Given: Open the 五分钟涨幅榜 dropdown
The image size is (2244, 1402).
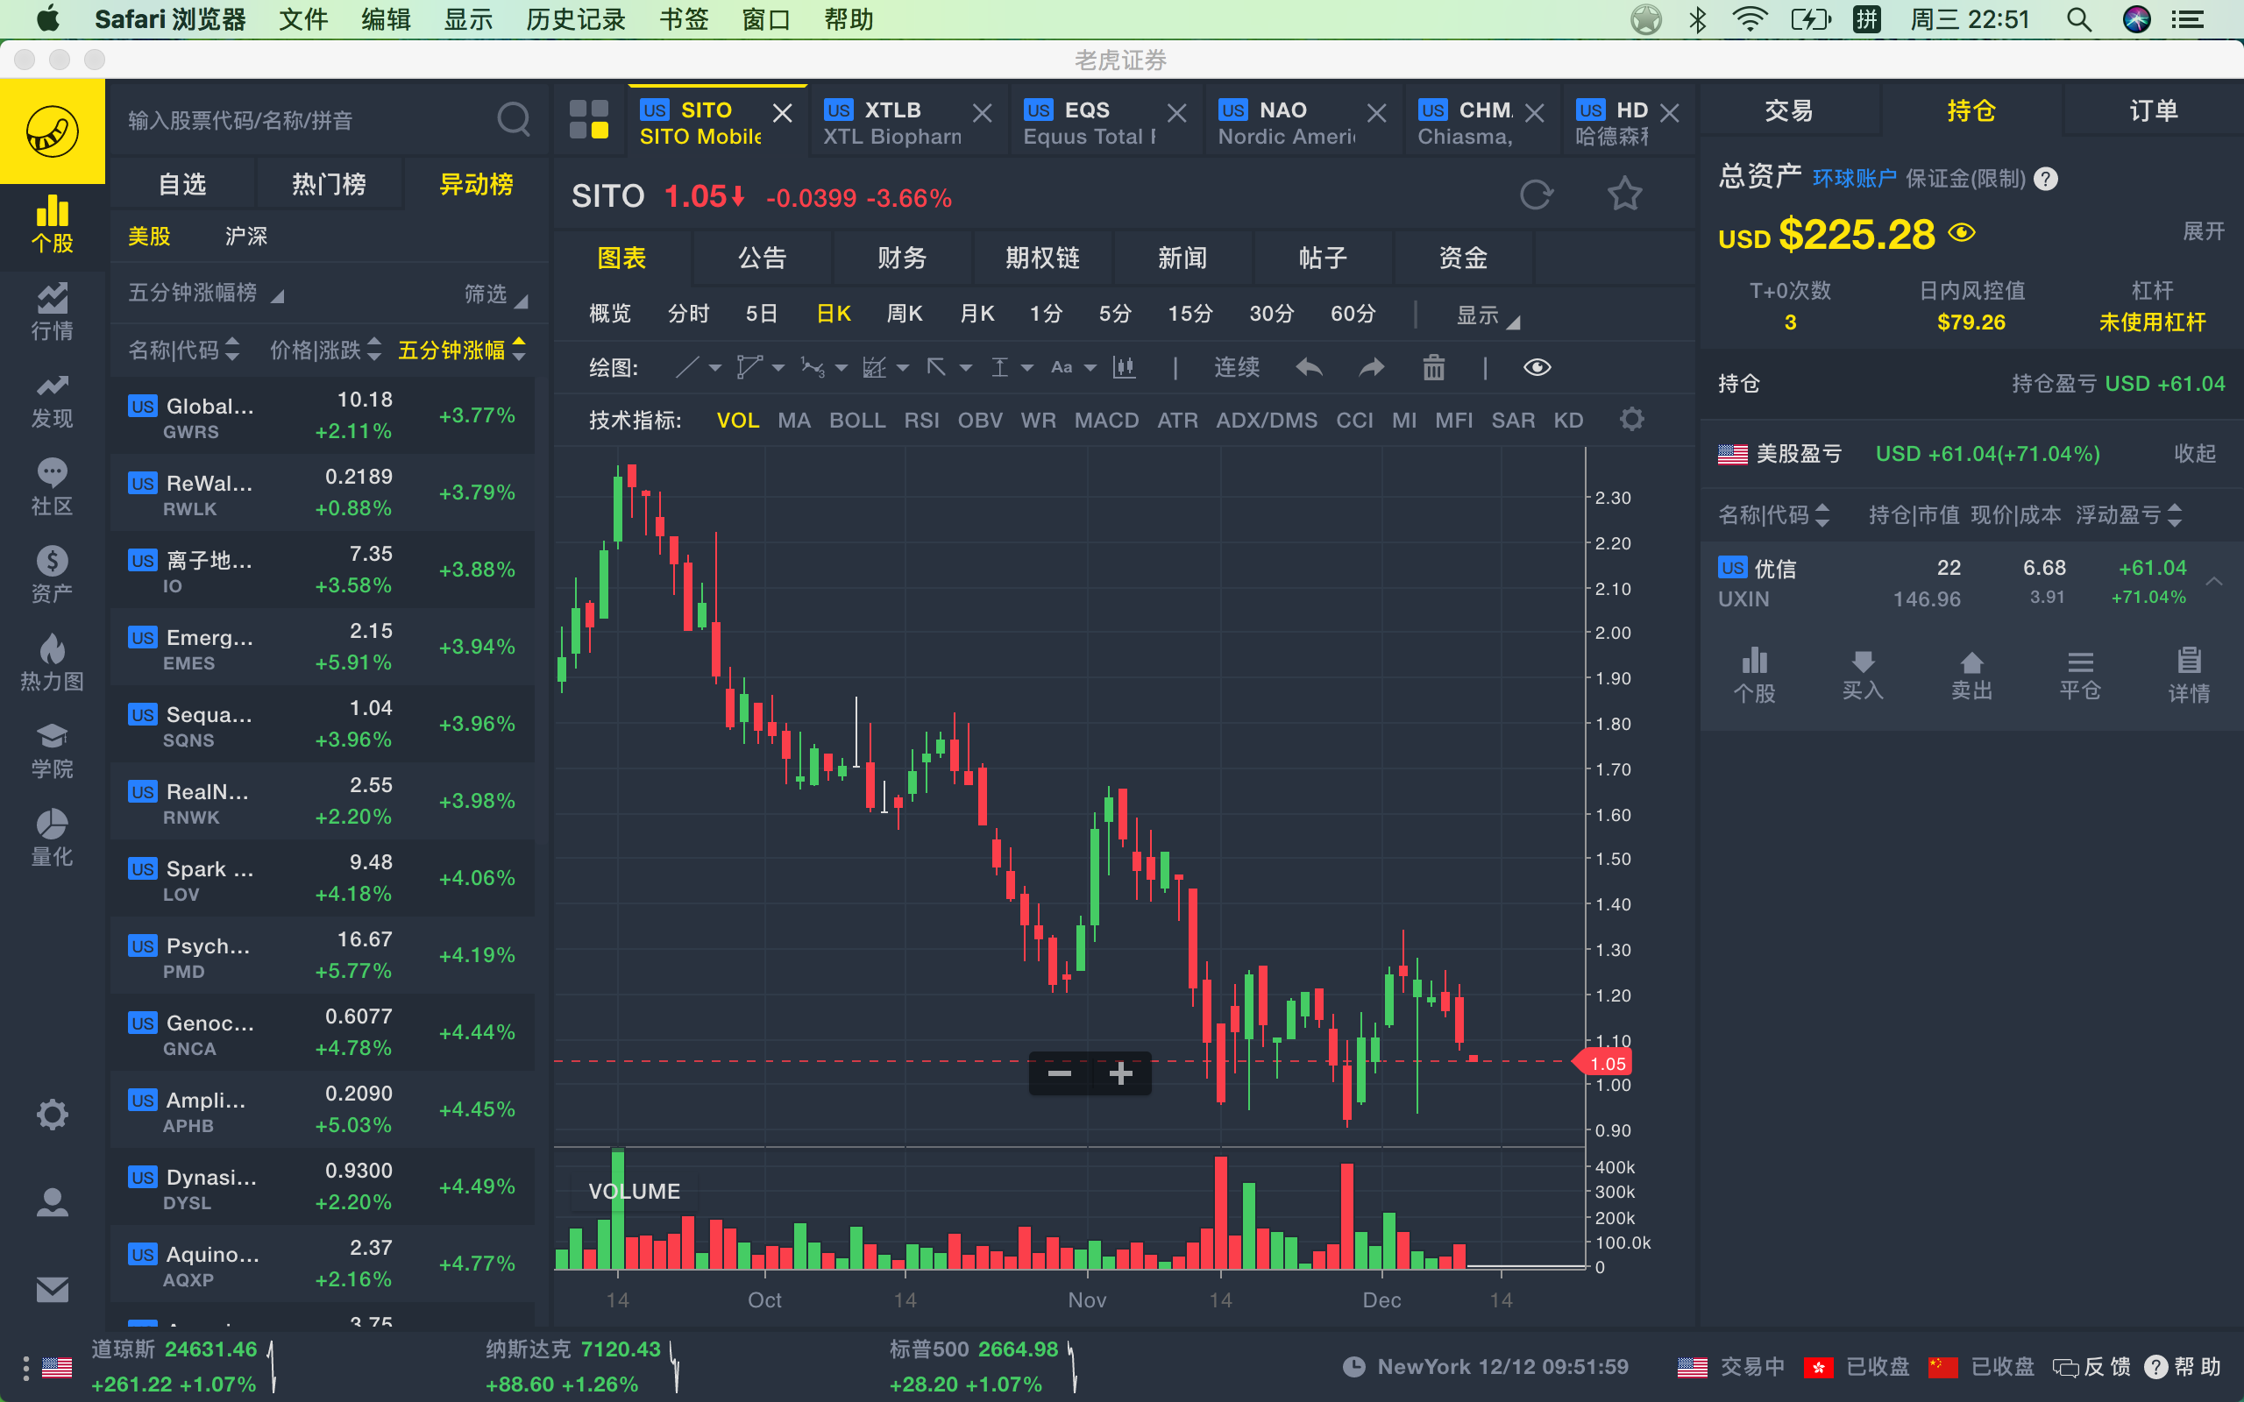Looking at the screenshot, I should pos(205,293).
